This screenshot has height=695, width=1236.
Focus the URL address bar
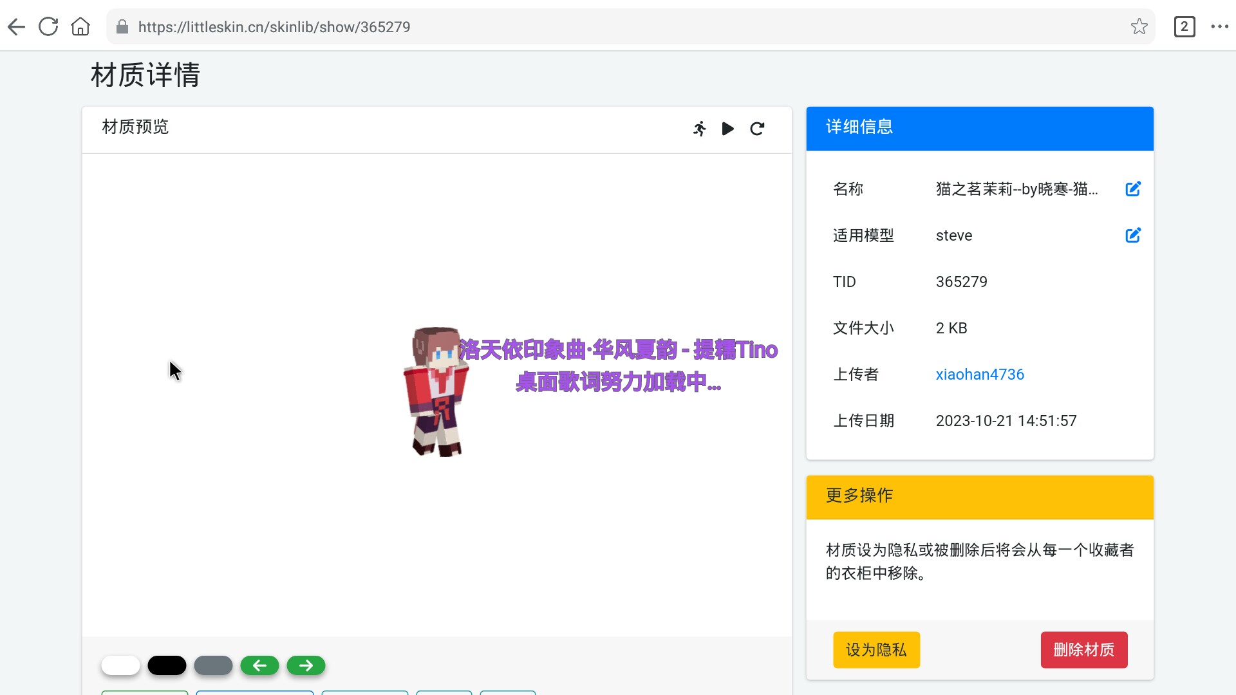pos(631,27)
